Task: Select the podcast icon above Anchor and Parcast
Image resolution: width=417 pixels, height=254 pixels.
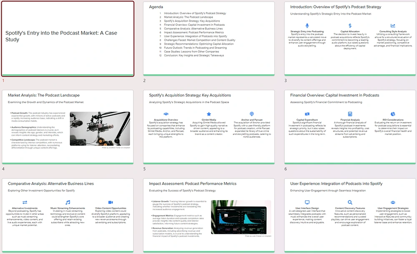Action: pos(251,114)
